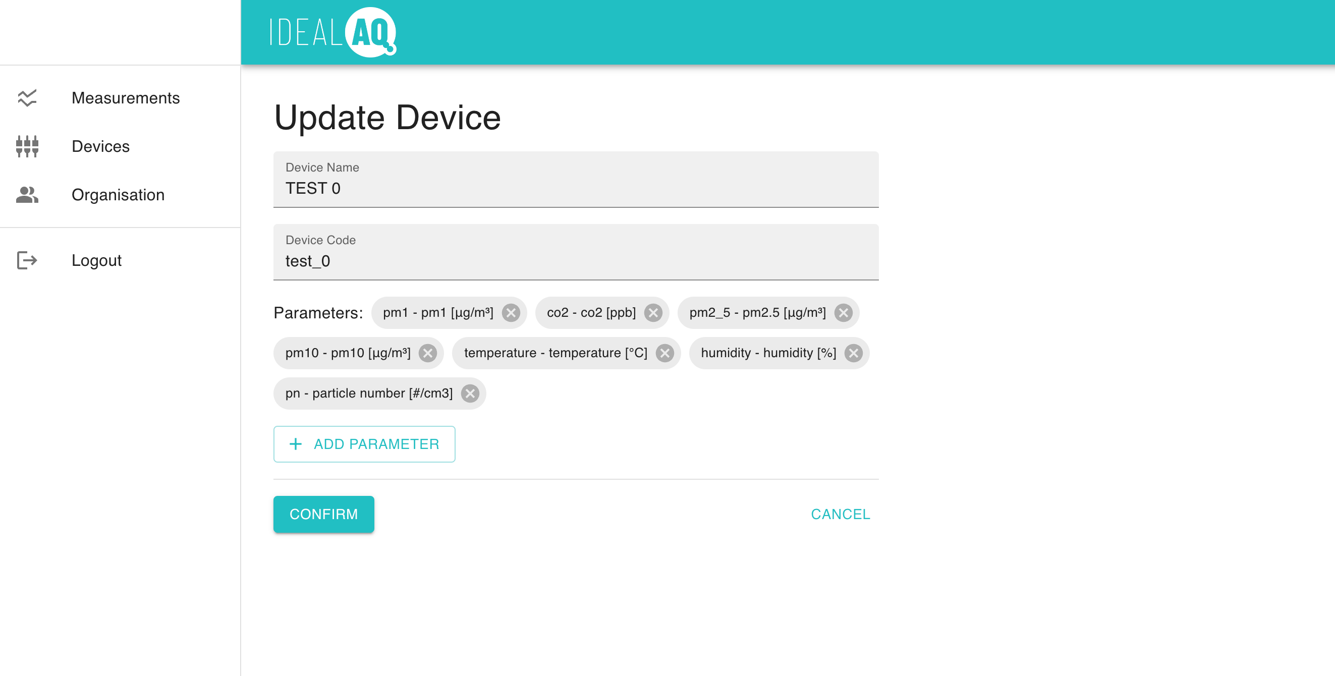Click the Devices sensor icon in sidebar
Image resolution: width=1335 pixels, height=676 pixels.
point(27,146)
